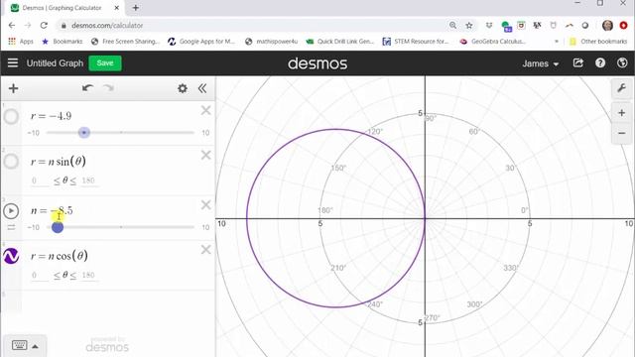635x357 pixels.
Task: Delete the n = -8.5 expression
Action: tap(205, 205)
